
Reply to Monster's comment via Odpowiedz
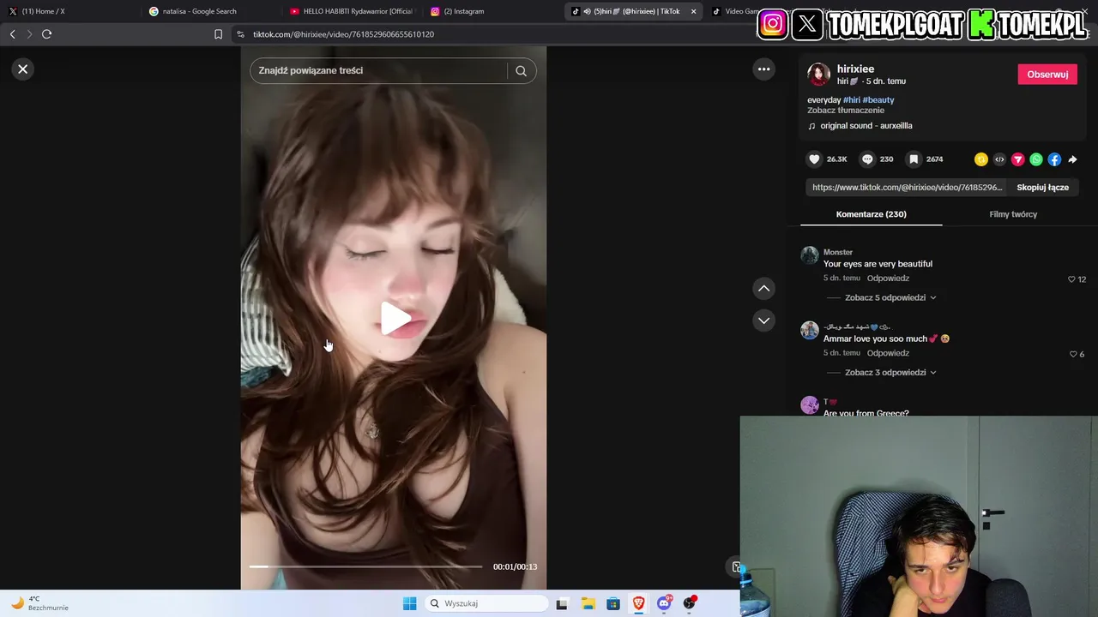pyautogui.click(x=888, y=279)
